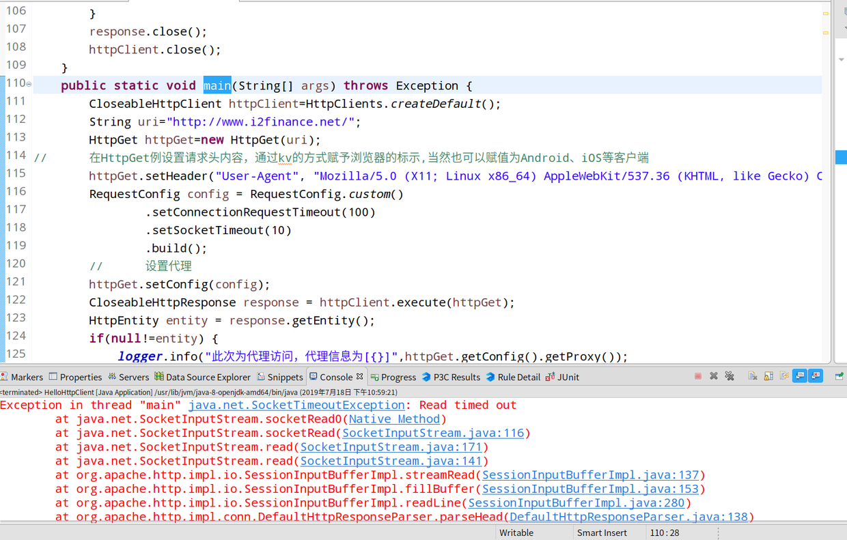
Task: Close the Console tab with its X
Action: [360, 376]
